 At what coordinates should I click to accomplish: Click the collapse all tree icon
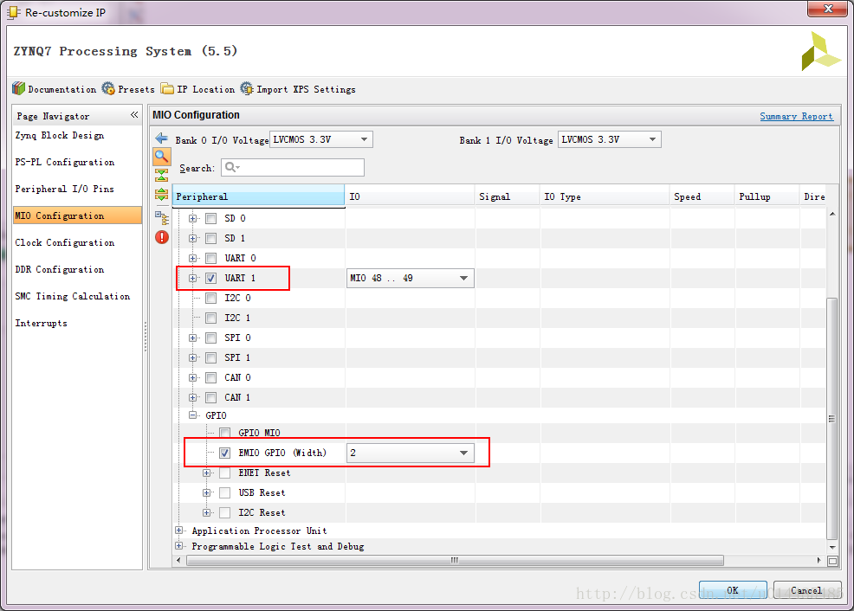pyautogui.click(x=162, y=175)
